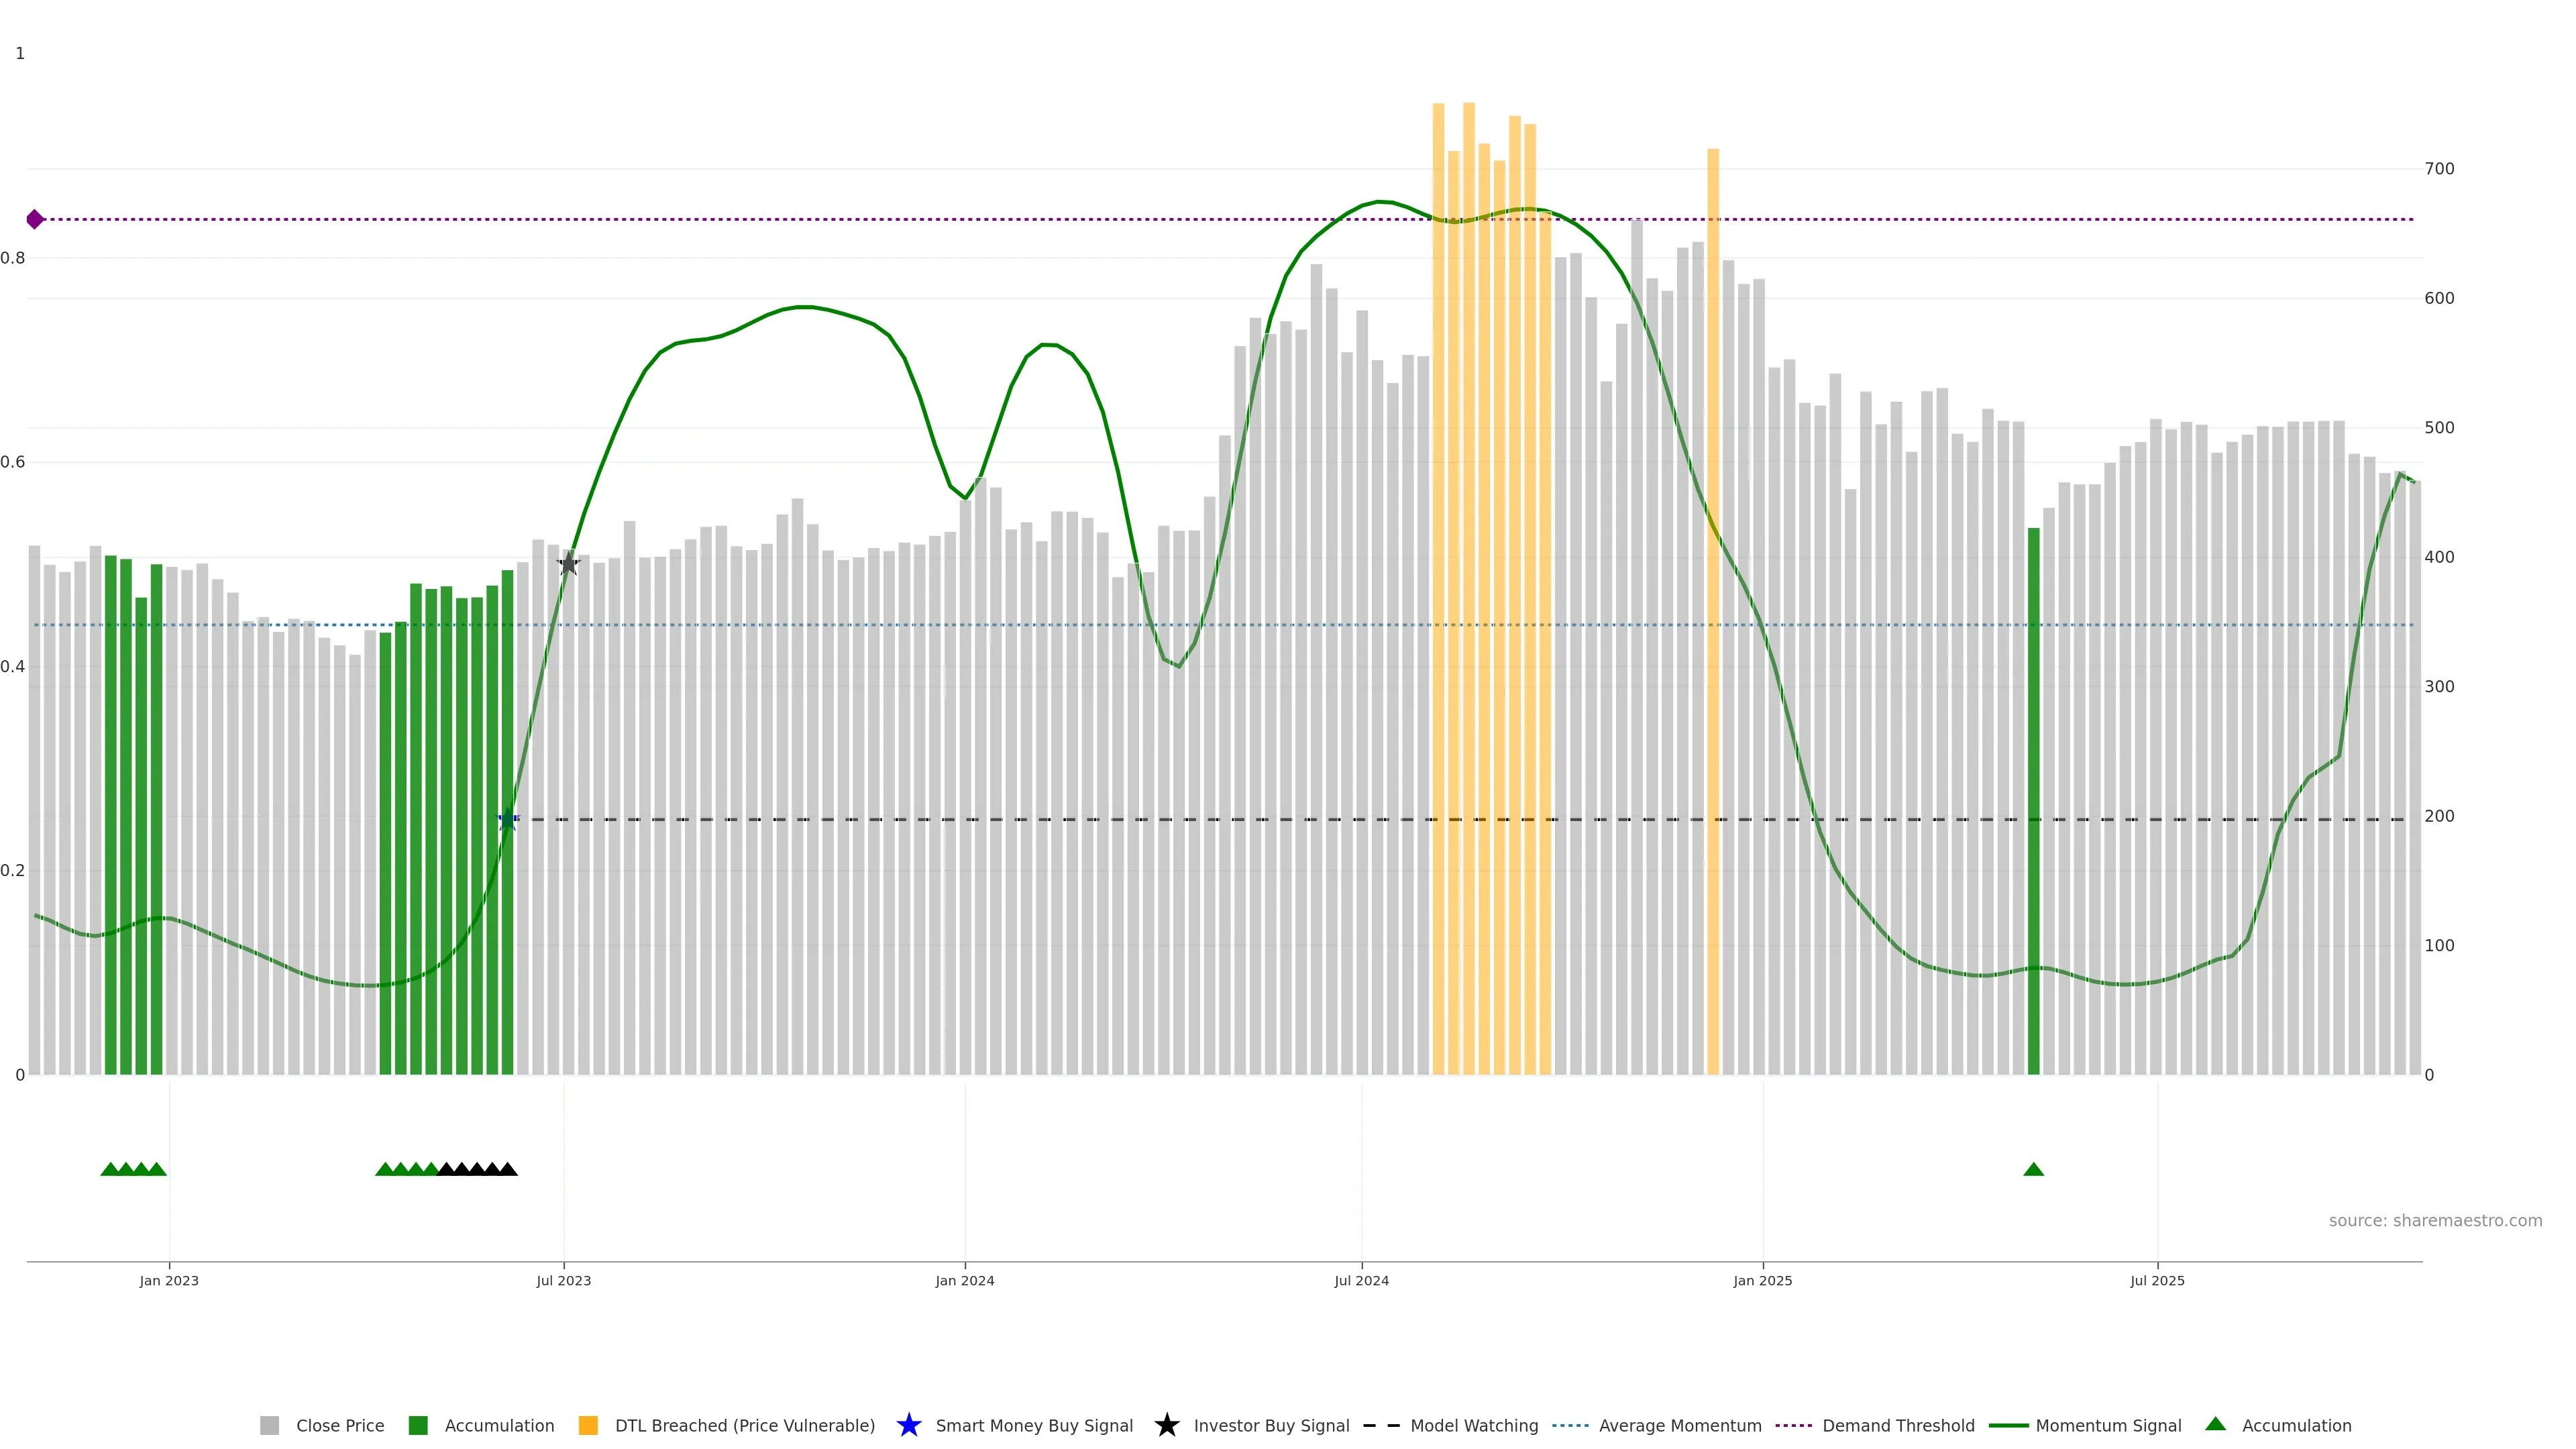Image resolution: width=2576 pixels, height=1449 pixels.
Task: Click the green Accumulation legend swatch
Action: pos(418,1425)
